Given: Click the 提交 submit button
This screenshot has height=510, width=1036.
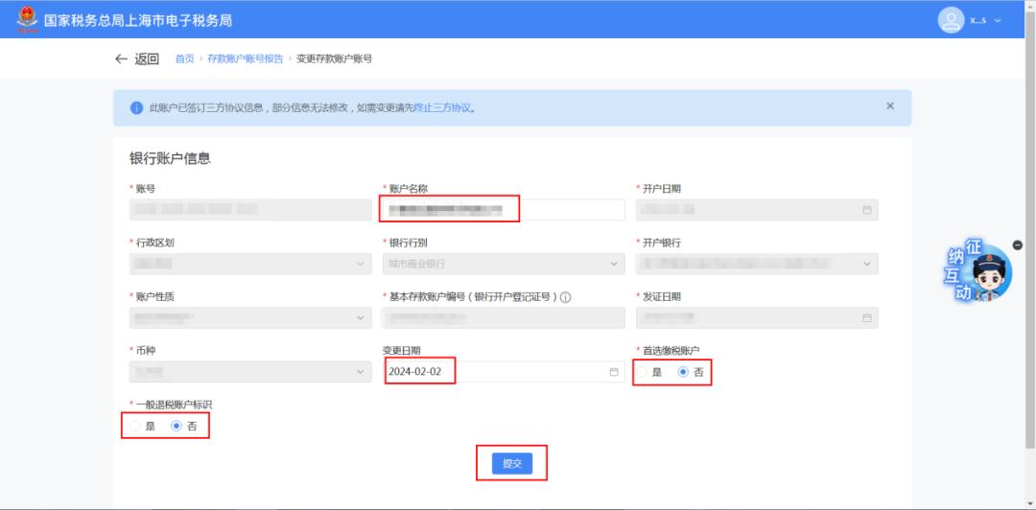Looking at the screenshot, I should (x=511, y=463).
